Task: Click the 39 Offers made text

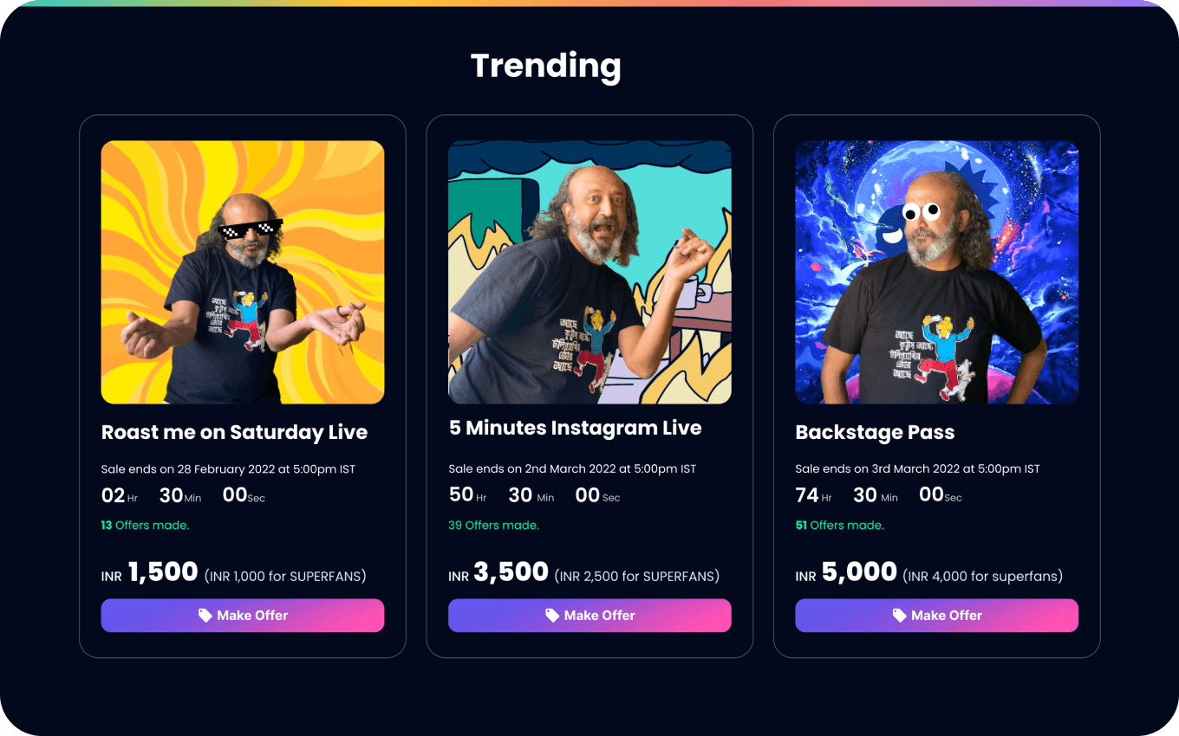Action: coord(493,525)
